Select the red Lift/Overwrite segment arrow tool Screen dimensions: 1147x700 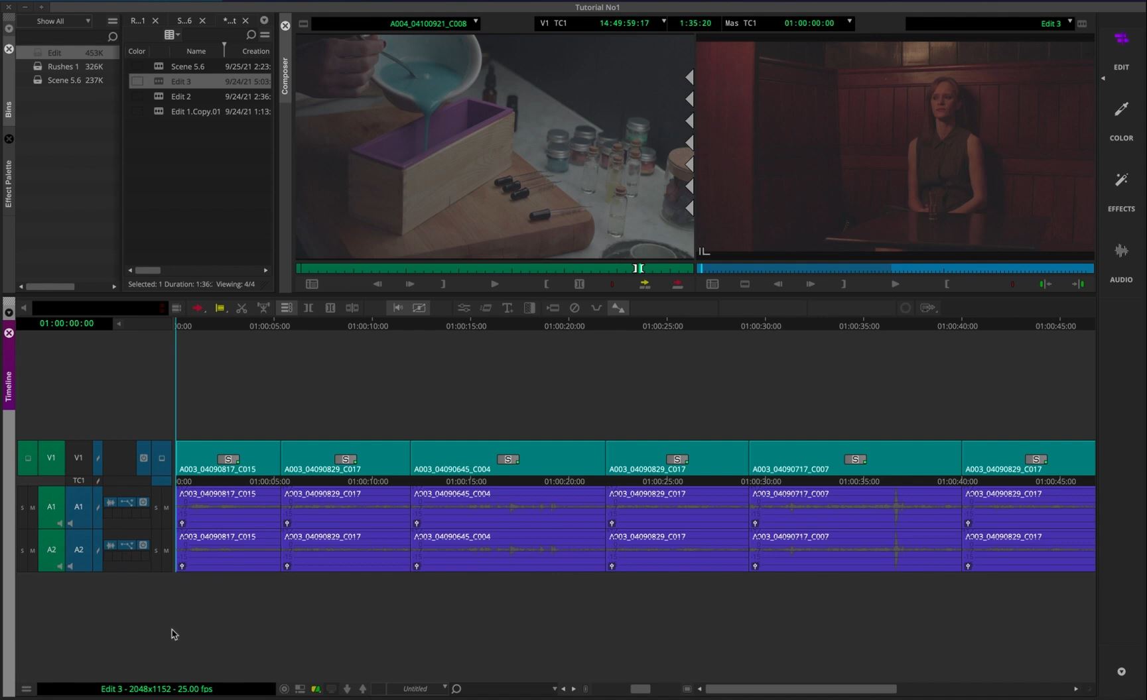[198, 308]
